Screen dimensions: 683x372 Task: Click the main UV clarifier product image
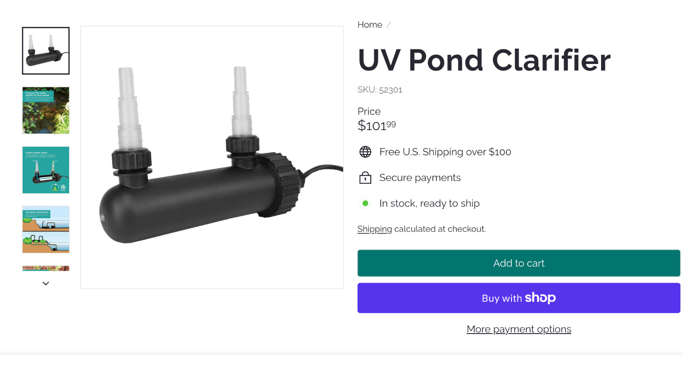click(212, 157)
